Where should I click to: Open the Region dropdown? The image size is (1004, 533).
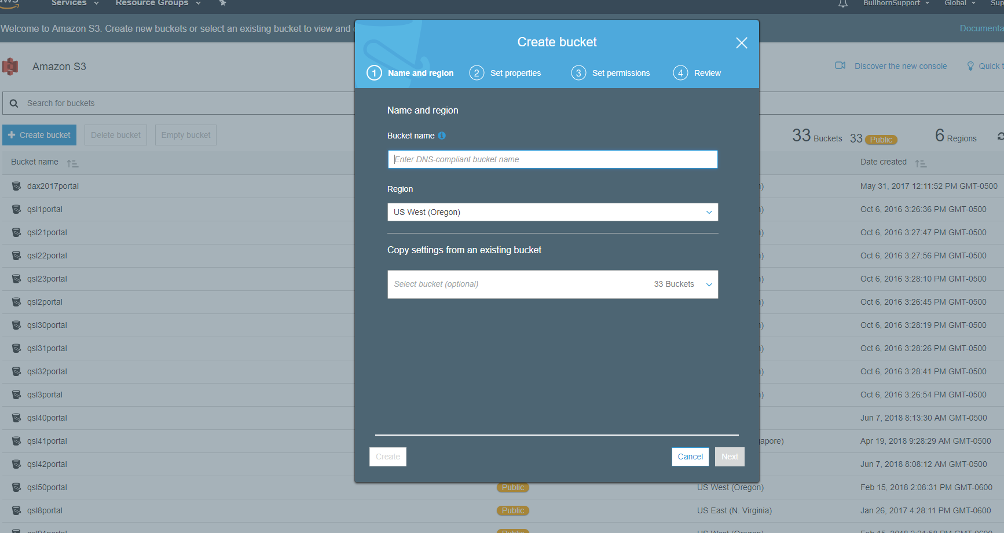[552, 212]
